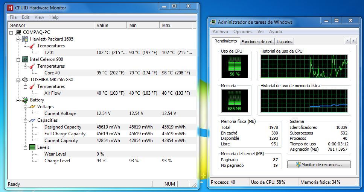364x192 pixels.
Task: Click the Intel Celeron 900 processor icon
Action: pos(25,59)
